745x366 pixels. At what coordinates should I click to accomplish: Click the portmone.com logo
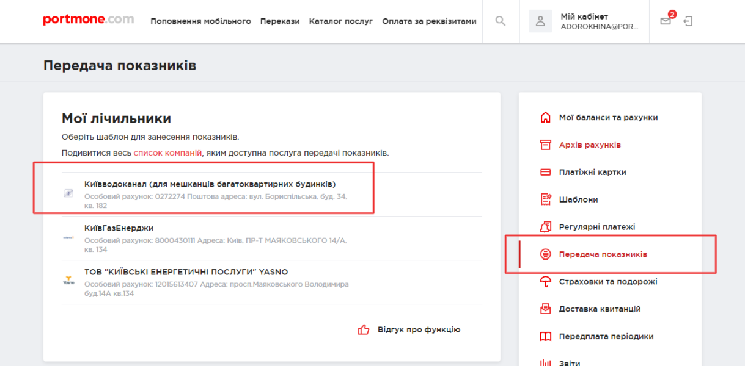[89, 20]
